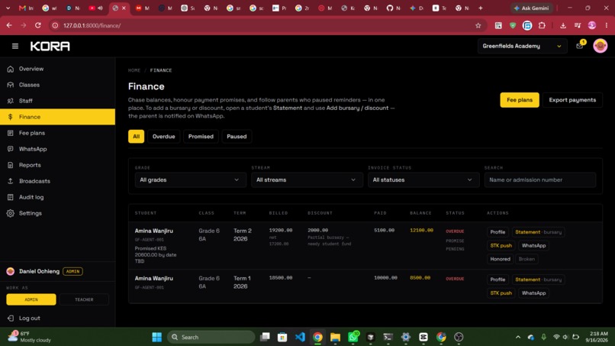Open Statement for Term 1 row
615x346 pixels.
point(538,280)
